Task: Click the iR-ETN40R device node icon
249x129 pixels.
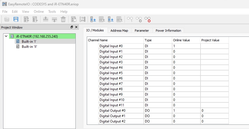Action: point(12,36)
